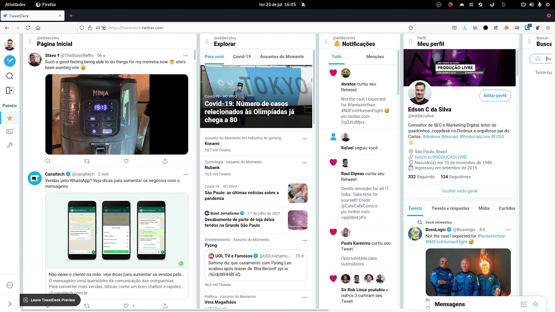Expand the sidebar with the bottom arrow
The image size is (555, 312).
[10, 304]
